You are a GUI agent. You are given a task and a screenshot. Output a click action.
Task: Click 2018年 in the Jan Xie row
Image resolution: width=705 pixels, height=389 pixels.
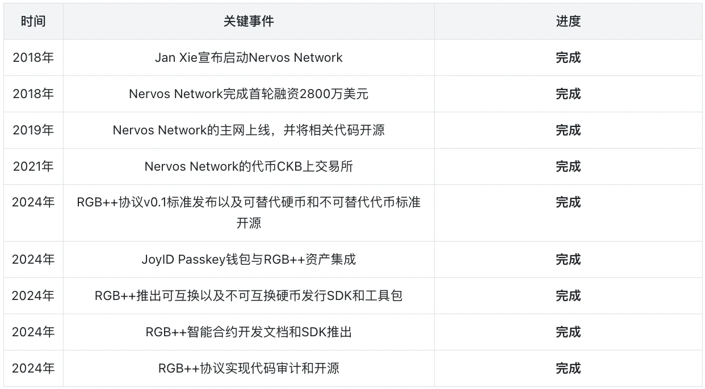tap(33, 58)
